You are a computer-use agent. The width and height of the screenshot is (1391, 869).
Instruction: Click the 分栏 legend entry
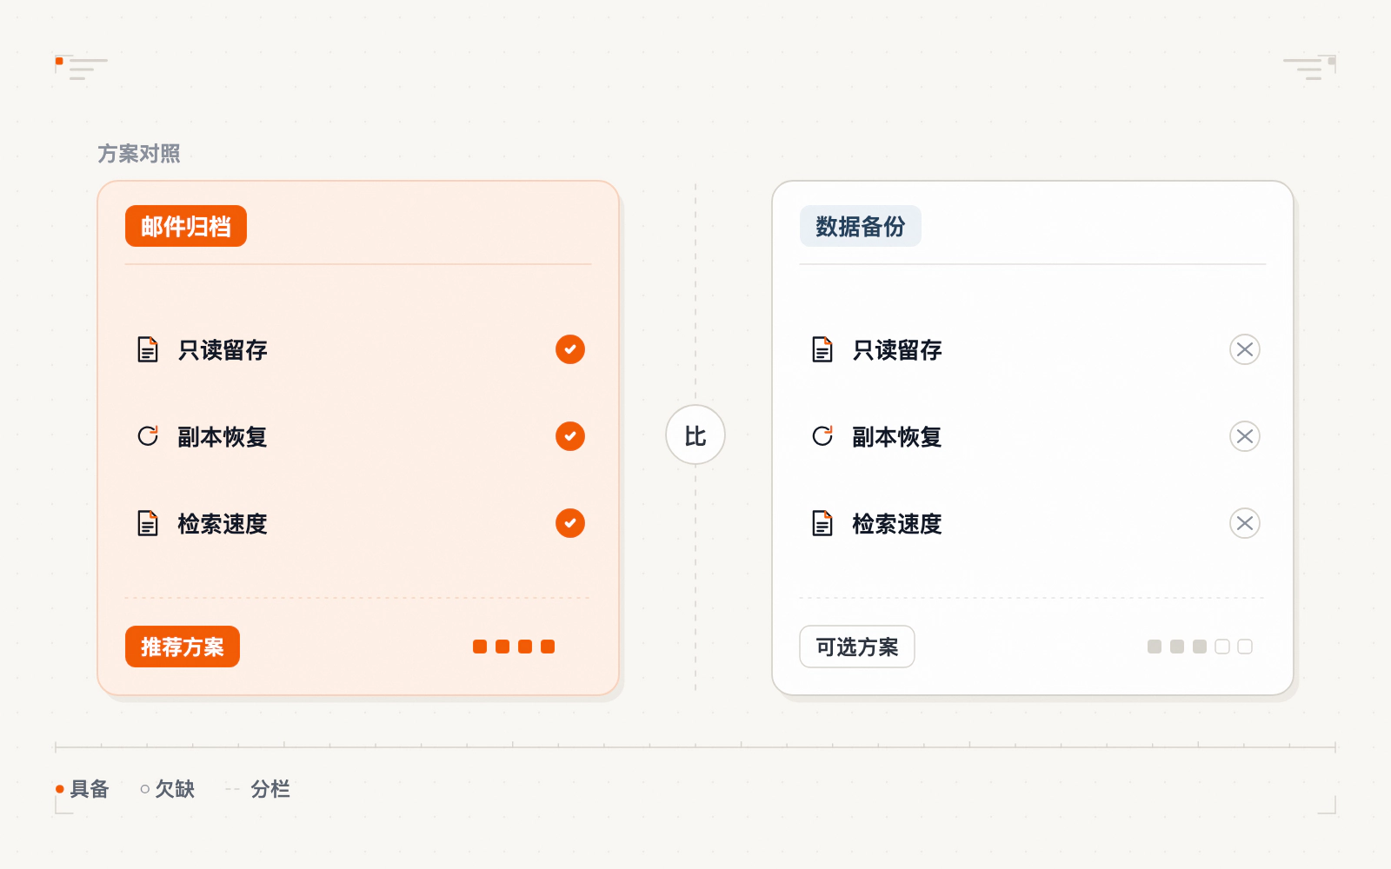258,789
